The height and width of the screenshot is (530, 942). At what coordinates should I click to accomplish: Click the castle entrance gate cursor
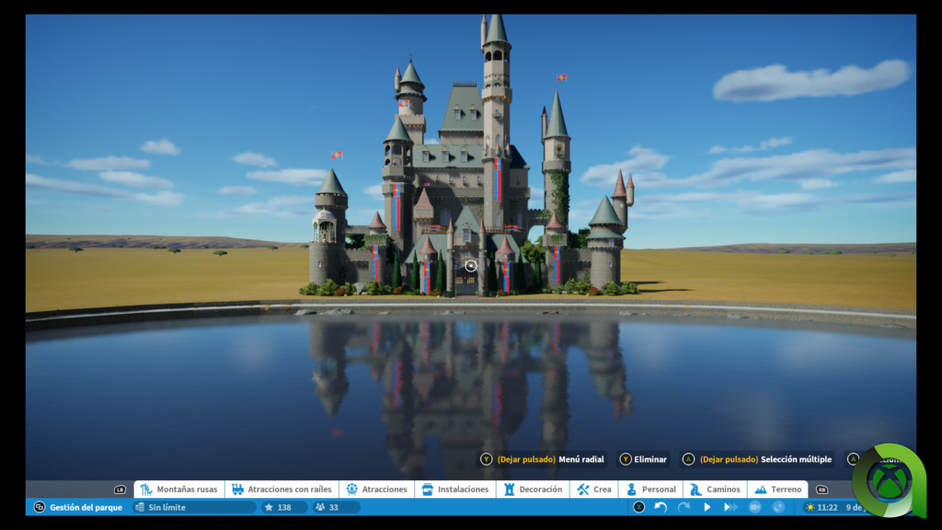471,267
